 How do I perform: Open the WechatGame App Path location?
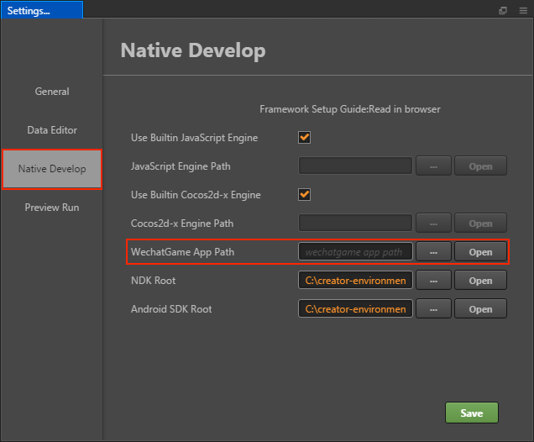point(480,252)
